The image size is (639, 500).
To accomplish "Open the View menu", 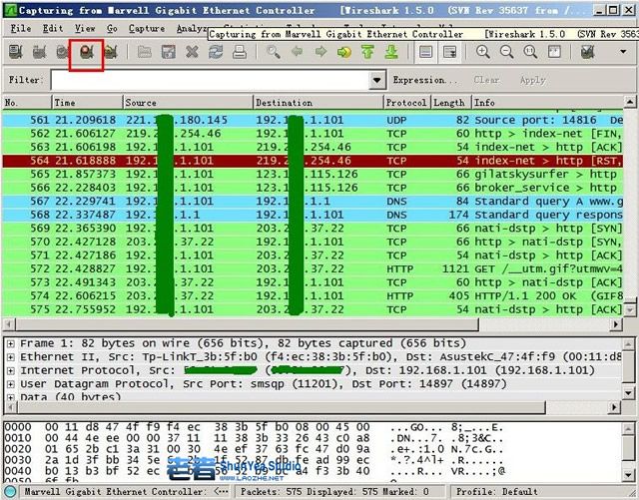I will (x=85, y=29).
